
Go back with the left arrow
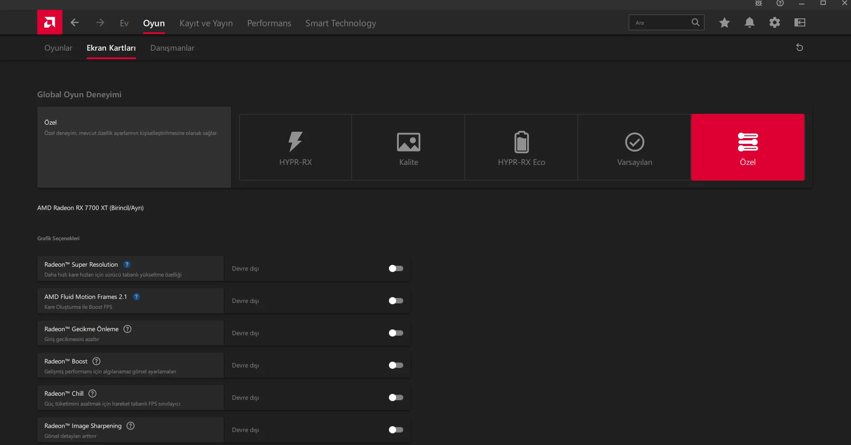pyautogui.click(x=75, y=22)
